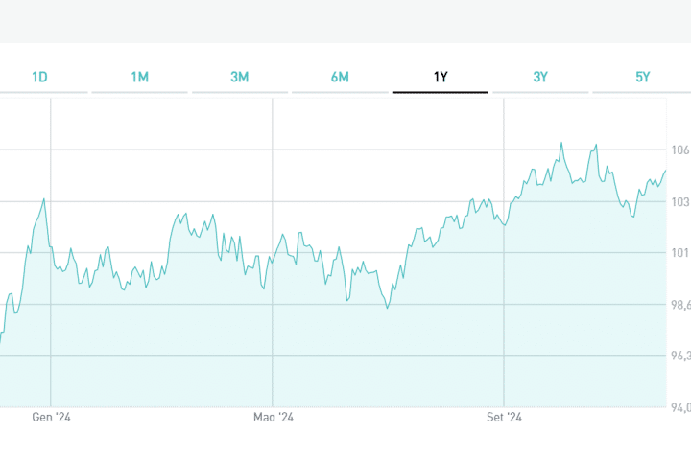Click the price peak just before Gen '24
The width and height of the screenshot is (691, 460).
tap(44, 199)
